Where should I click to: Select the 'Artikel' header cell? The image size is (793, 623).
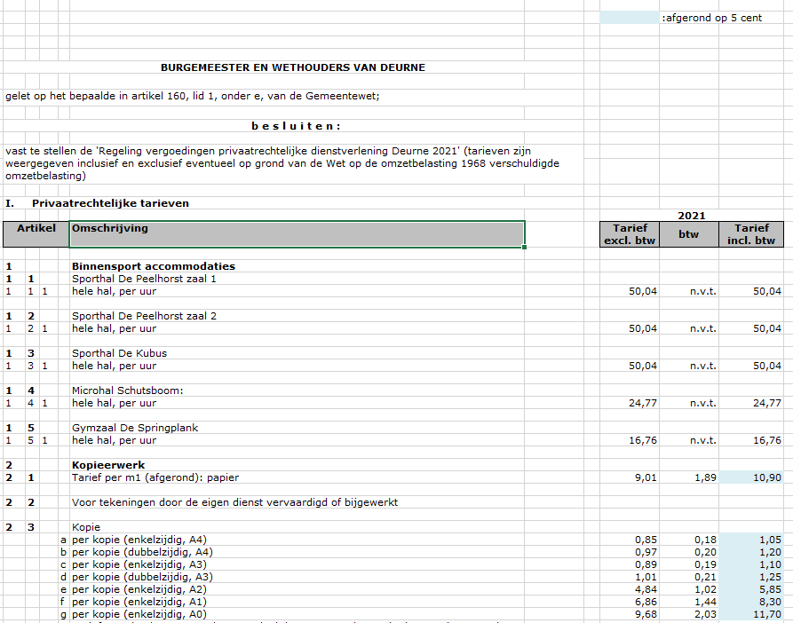point(36,229)
